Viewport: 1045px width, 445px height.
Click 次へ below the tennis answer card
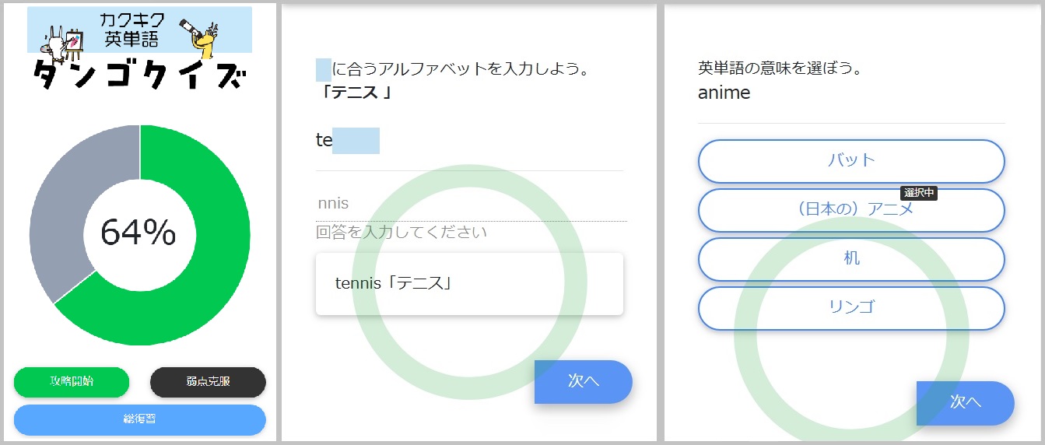[583, 381]
